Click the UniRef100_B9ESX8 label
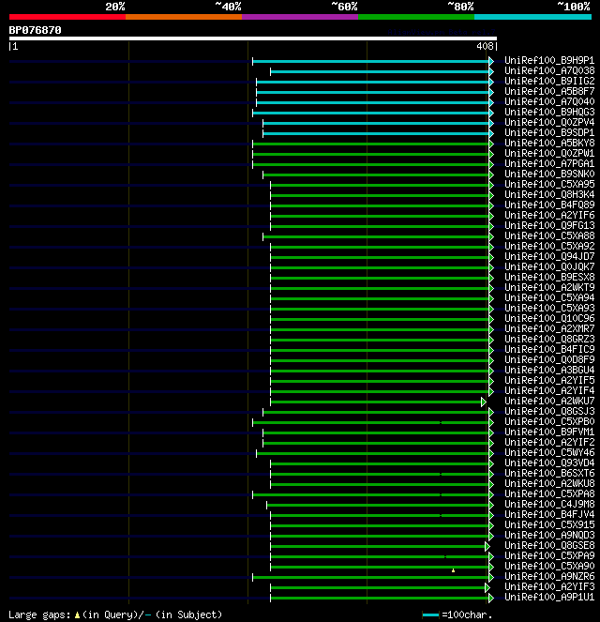Viewport: 600px width, 622px height. 549,277
